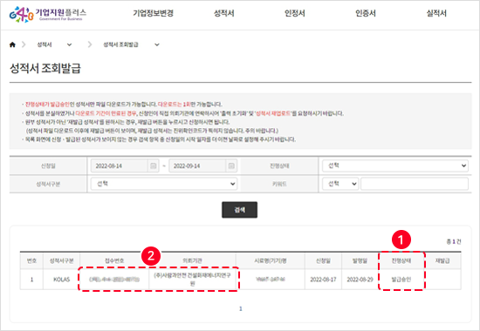The image size is (480, 331).
Task: Click start date field 2022-08-14
Action: tap(120, 166)
